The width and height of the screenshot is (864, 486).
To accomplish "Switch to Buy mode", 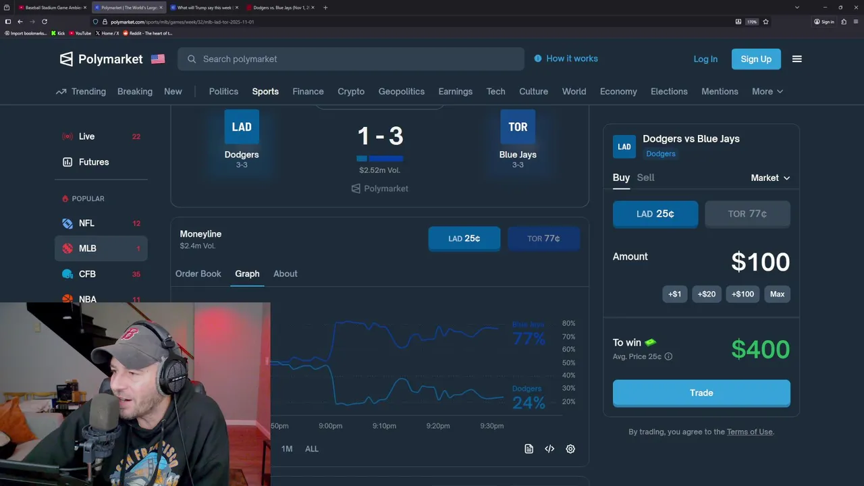I will coord(621,178).
